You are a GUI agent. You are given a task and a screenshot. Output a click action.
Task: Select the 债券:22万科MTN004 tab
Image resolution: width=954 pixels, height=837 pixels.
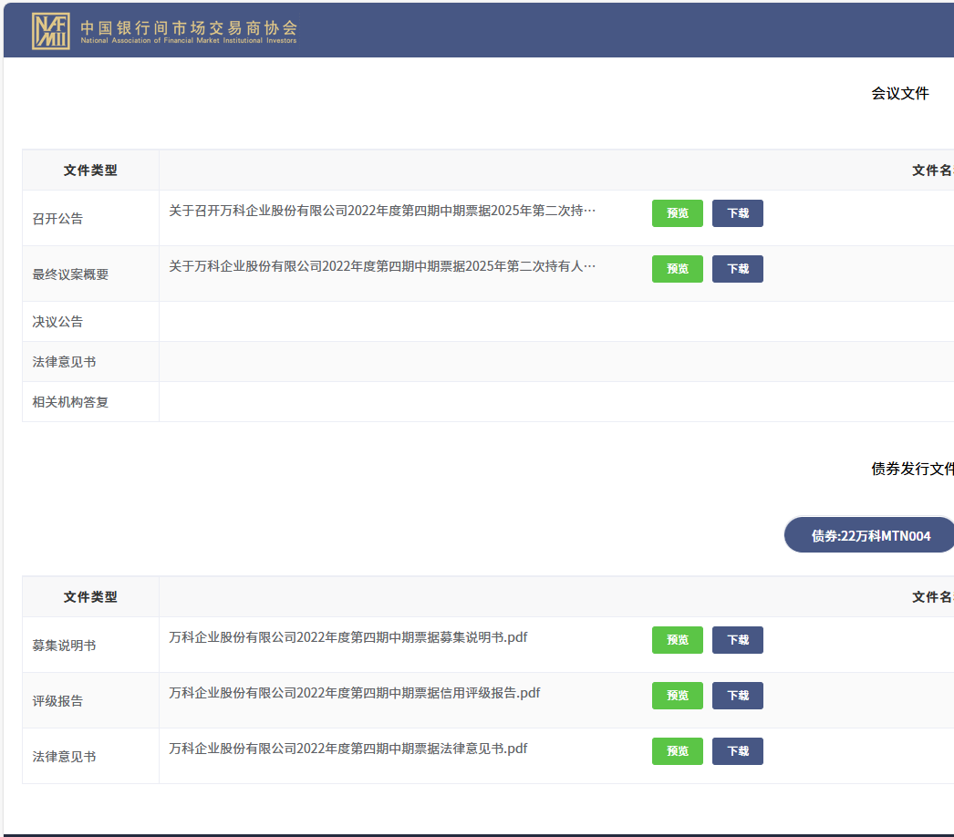tap(870, 535)
